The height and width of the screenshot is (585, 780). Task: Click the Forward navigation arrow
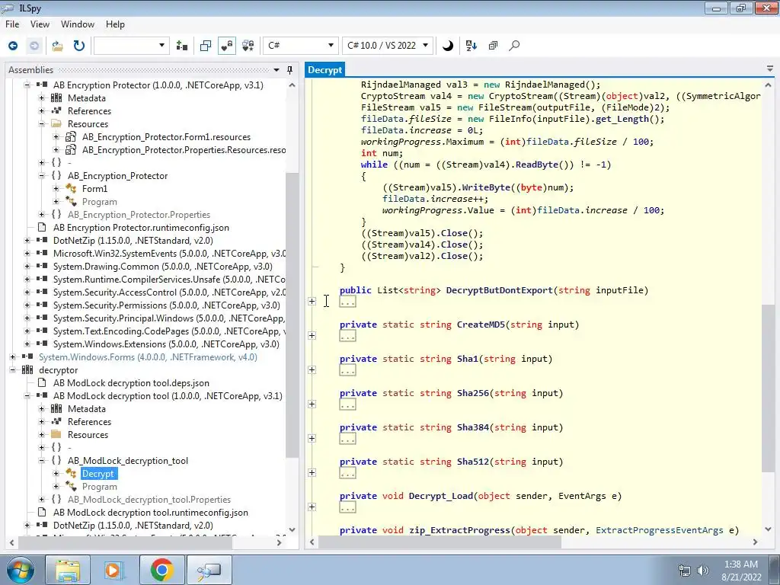34,46
